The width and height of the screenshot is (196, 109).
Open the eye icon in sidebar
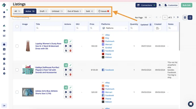click(4, 31)
